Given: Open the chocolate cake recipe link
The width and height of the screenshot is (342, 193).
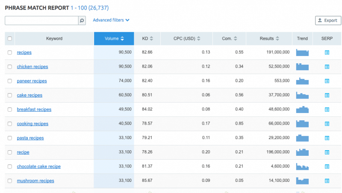Looking at the screenshot, I should [x=39, y=166].
